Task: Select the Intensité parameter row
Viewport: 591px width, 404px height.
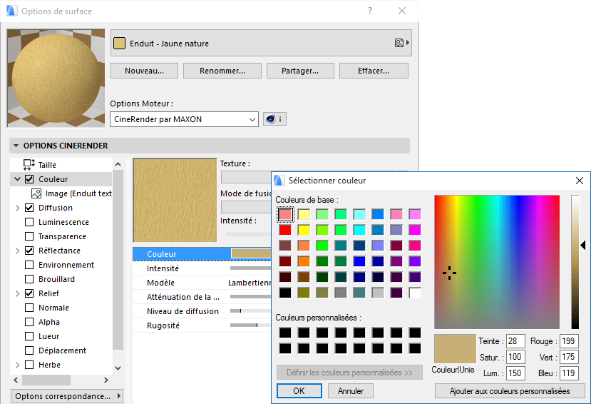Action: (202, 268)
